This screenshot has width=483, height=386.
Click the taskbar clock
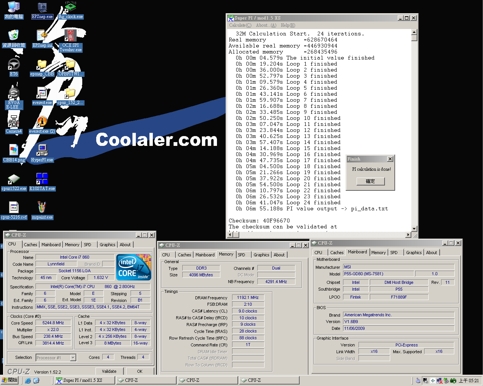[x=469, y=381]
